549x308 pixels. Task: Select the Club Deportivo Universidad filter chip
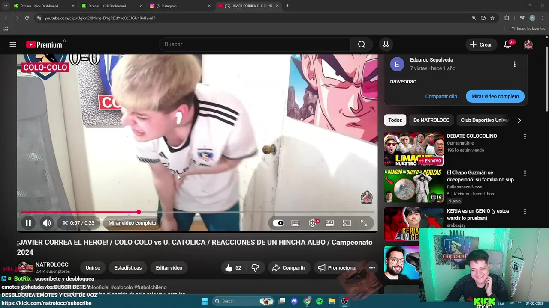tap(484, 120)
